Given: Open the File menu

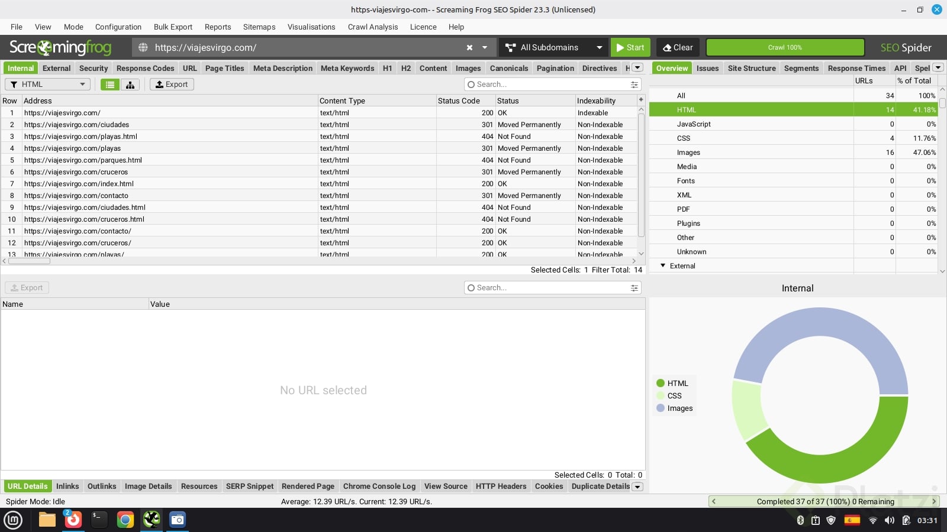Looking at the screenshot, I should pyautogui.click(x=17, y=27).
